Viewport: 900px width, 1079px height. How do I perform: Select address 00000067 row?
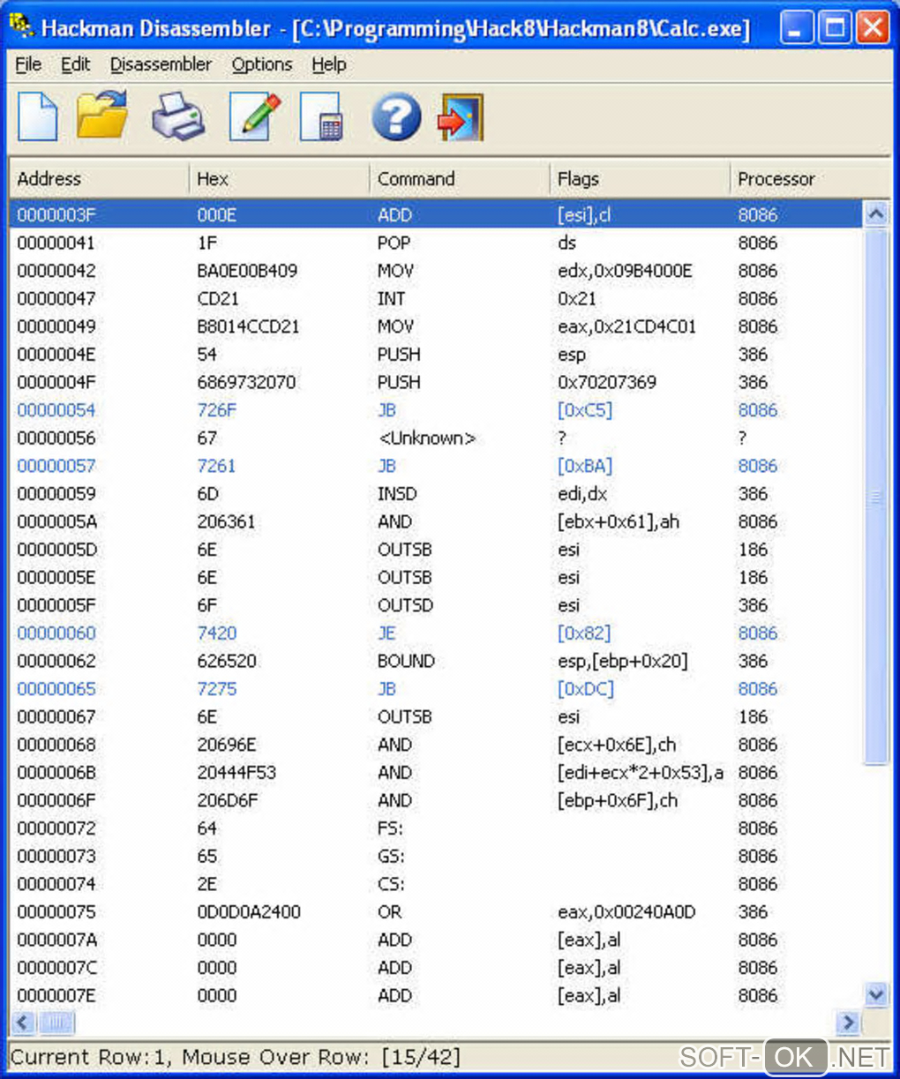[436, 717]
